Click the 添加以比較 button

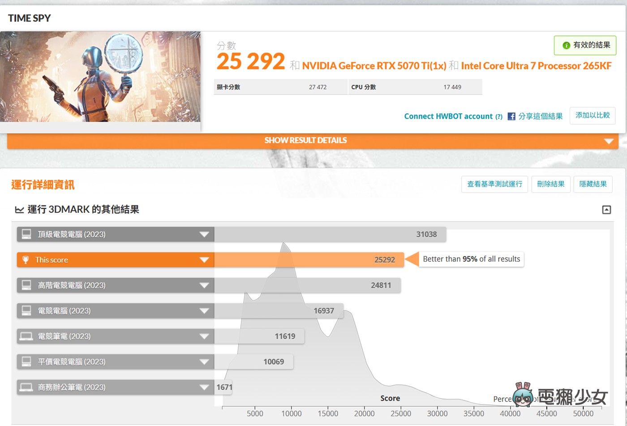coord(593,116)
